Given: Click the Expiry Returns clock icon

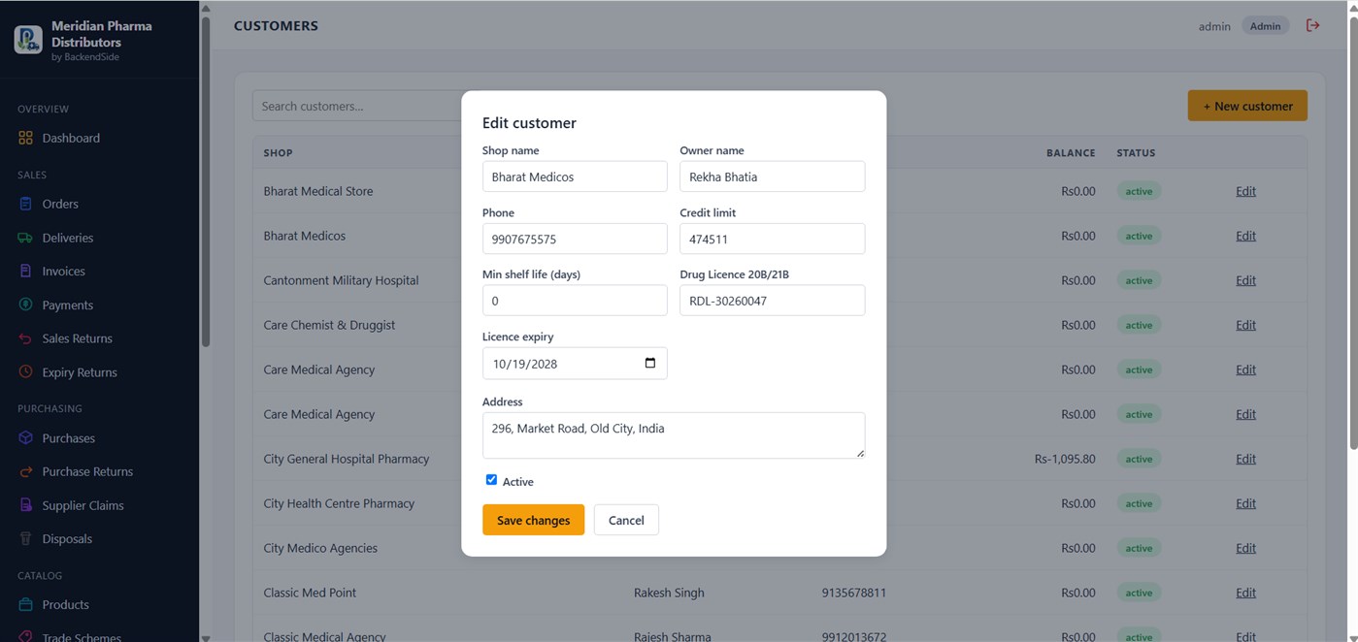Looking at the screenshot, I should click(25, 372).
